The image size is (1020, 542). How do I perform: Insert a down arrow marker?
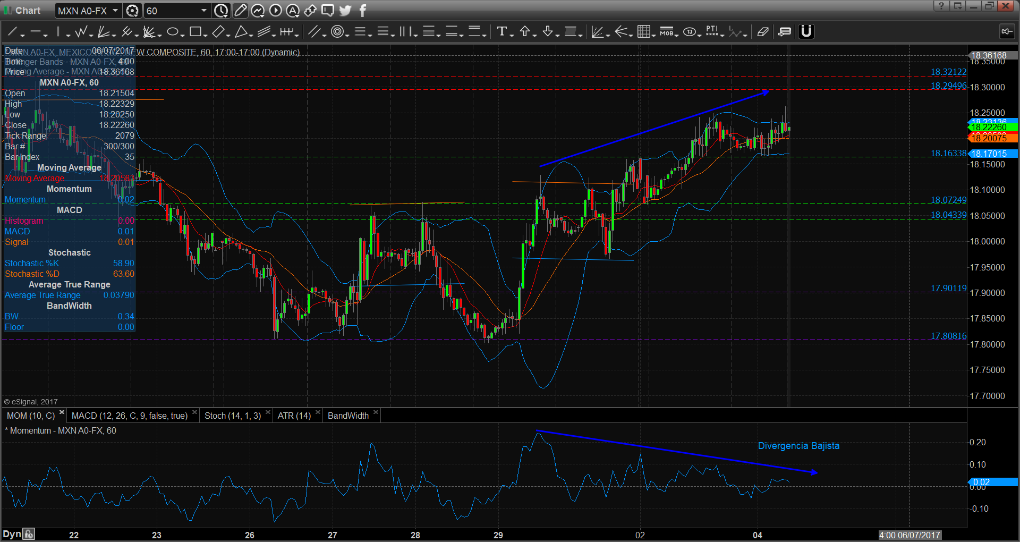[x=548, y=32]
